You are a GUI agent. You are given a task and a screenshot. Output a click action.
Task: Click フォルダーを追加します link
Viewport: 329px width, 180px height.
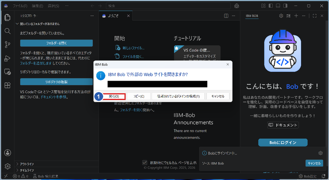36,63
